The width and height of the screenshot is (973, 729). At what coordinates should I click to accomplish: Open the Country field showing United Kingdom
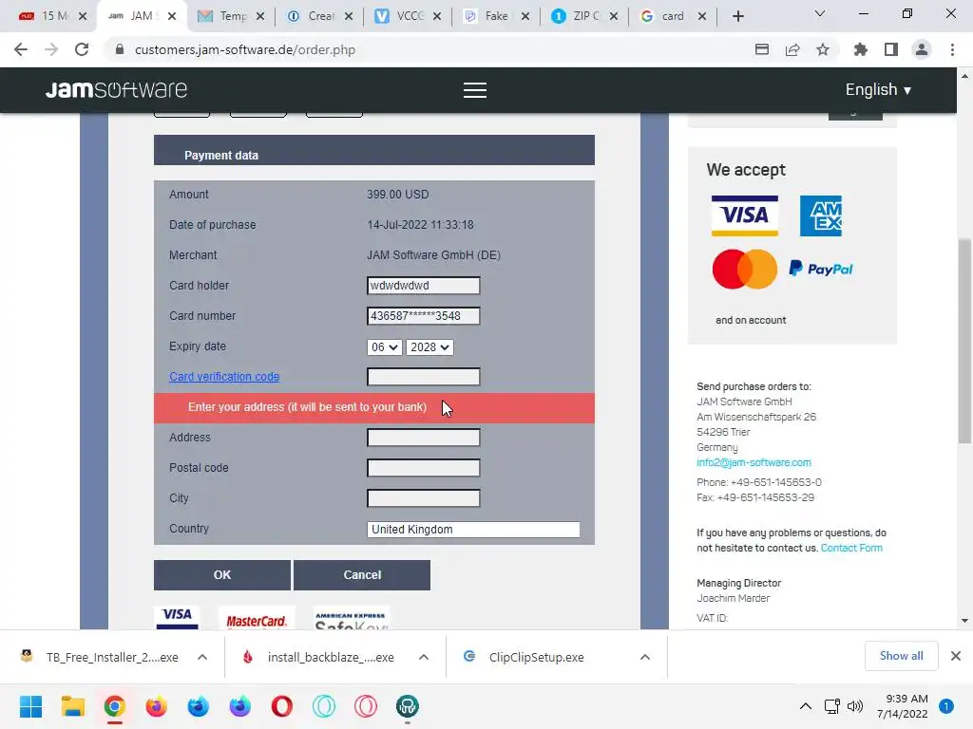pyautogui.click(x=473, y=530)
